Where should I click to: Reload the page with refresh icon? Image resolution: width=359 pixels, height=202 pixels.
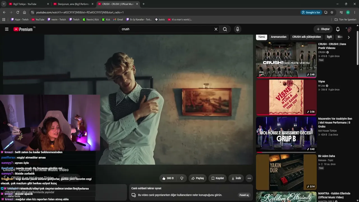coord(18,12)
